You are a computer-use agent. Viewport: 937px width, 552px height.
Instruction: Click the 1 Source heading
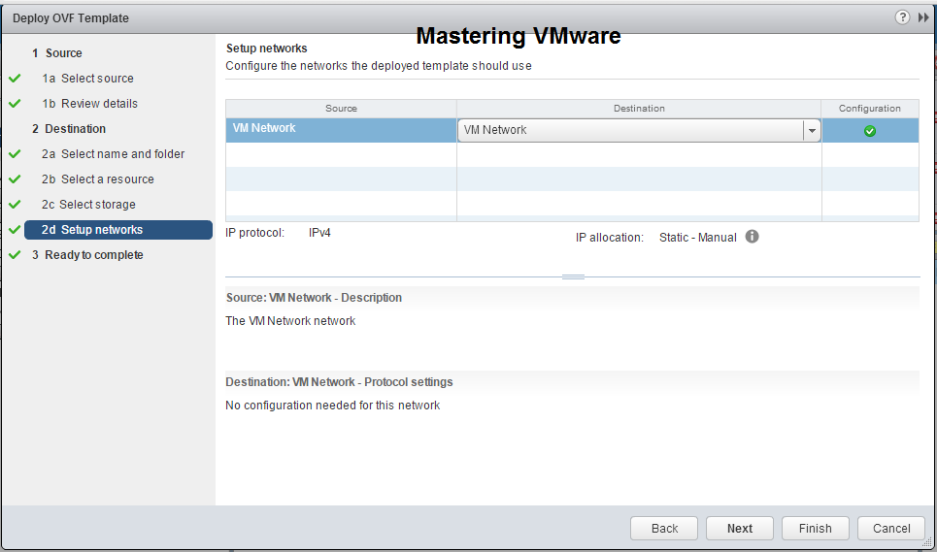tap(56, 53)
